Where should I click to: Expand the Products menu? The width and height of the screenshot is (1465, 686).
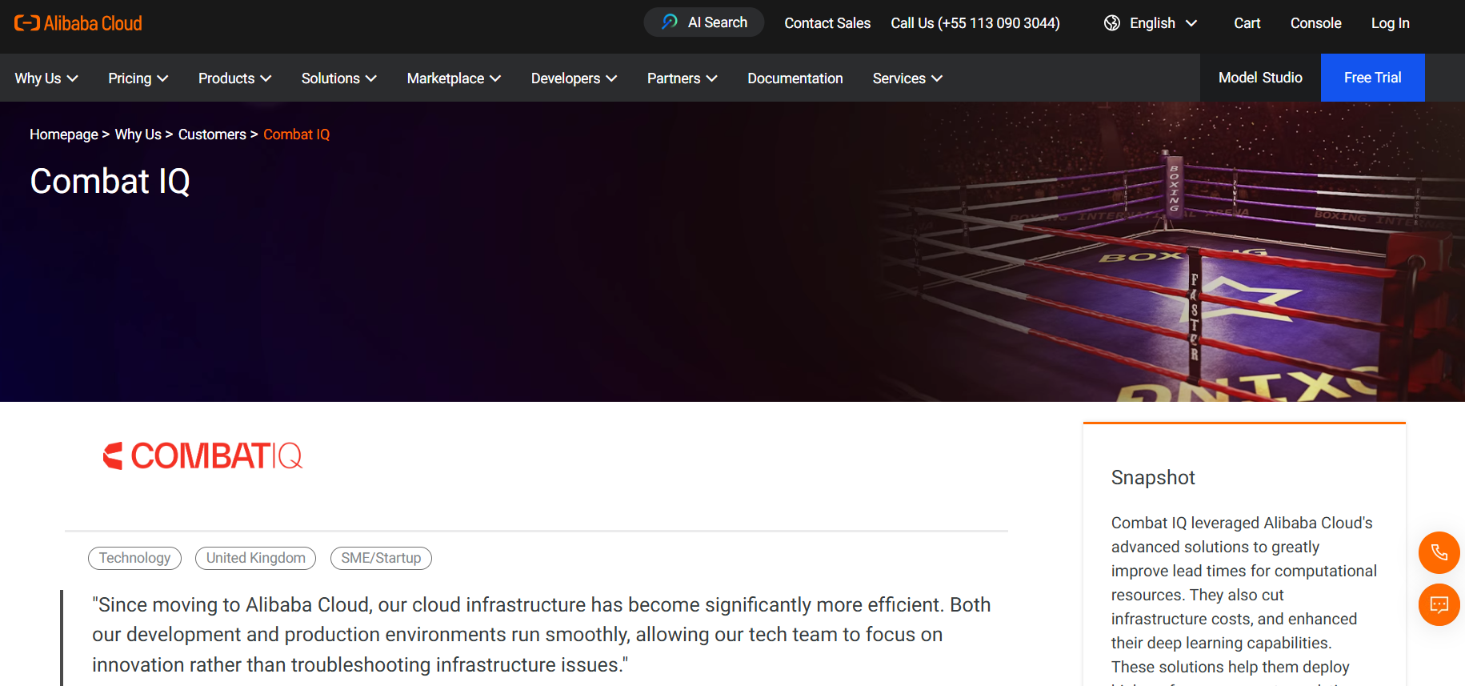[234, 78]
